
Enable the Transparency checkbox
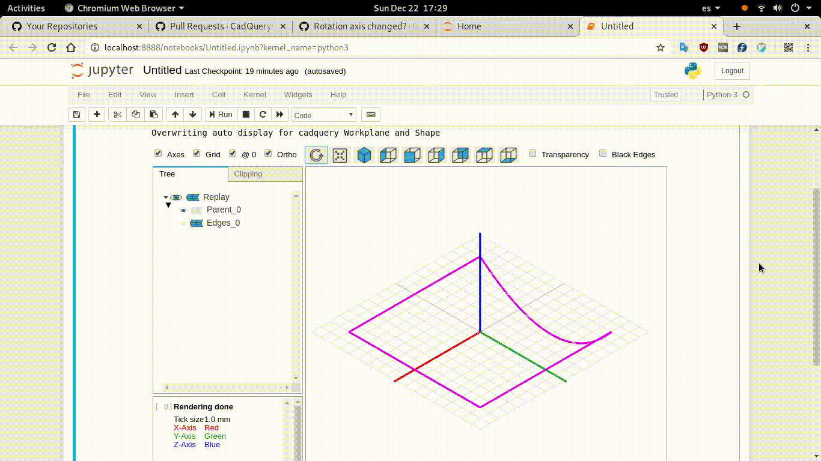[x=532, y=153]
